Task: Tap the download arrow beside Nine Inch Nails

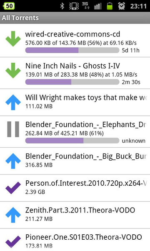Action: 13,71
